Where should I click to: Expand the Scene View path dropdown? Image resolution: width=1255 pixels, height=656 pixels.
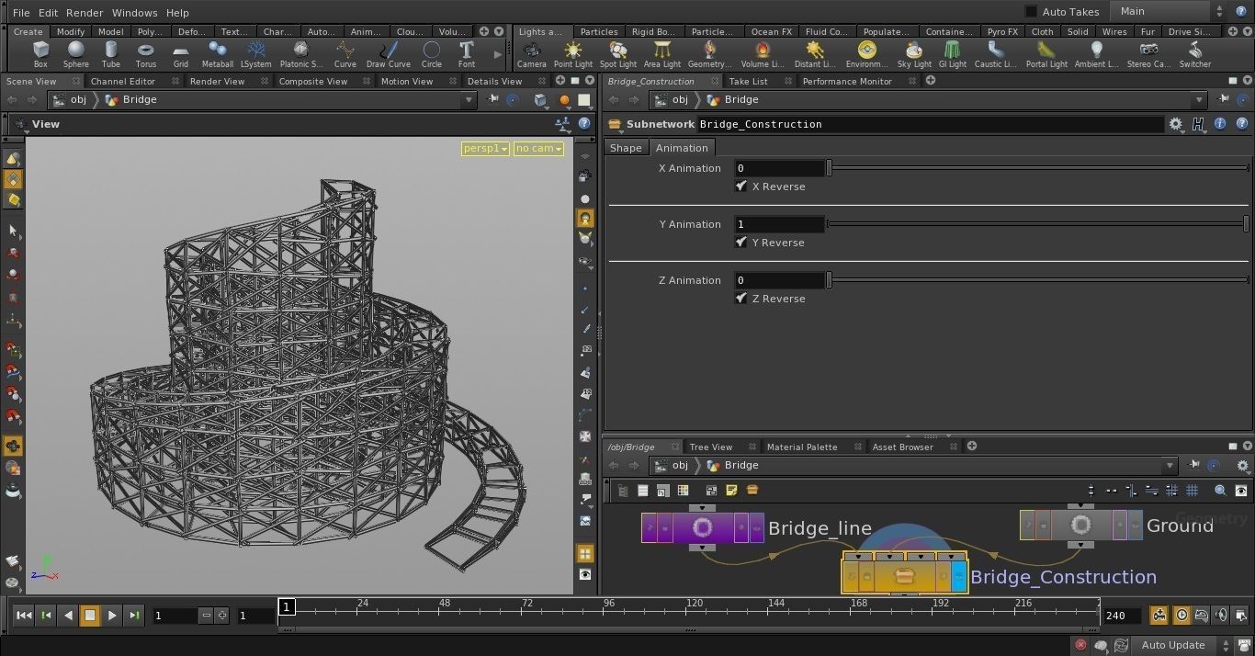(x=469, y=100)
